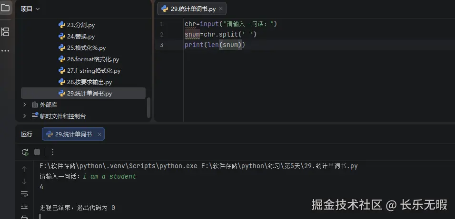Image resolution: width=455 pixels, height=219 pixels.
Task: Click the print console output icon
Action: 24,217
